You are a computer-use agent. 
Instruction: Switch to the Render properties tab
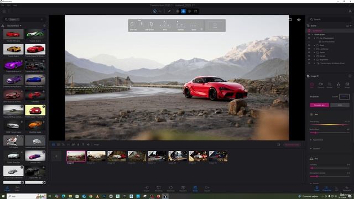330,85
